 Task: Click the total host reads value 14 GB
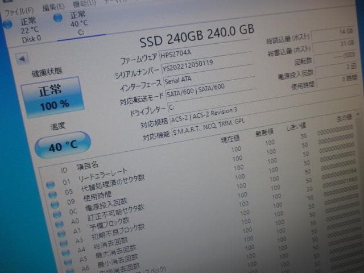332,34
